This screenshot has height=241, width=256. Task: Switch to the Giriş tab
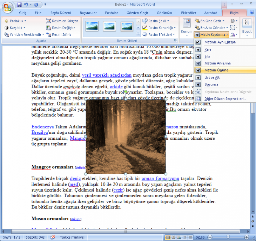coord(22,13)
